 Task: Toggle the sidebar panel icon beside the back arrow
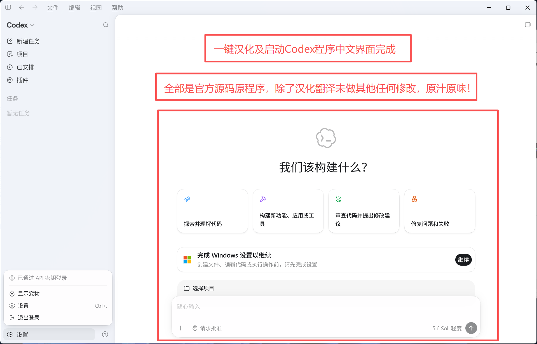tap(8, 8)
